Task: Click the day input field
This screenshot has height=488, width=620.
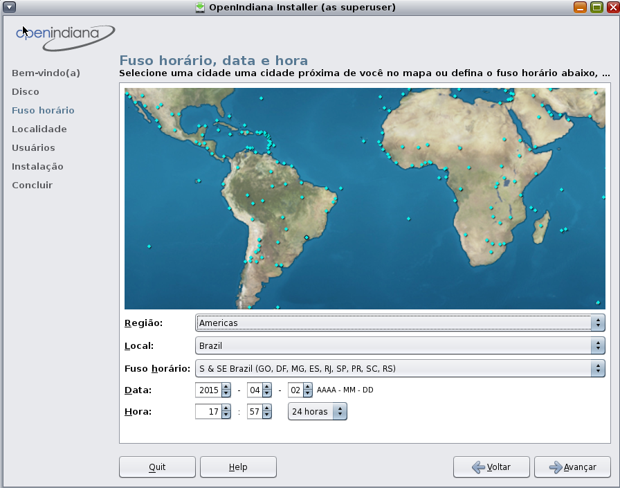Action: point(295,390)
